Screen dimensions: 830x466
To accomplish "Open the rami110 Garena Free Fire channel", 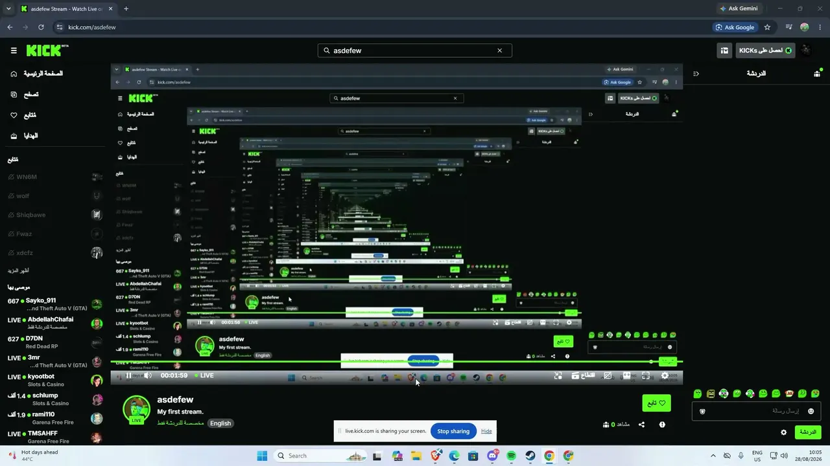I will (54, 418).
